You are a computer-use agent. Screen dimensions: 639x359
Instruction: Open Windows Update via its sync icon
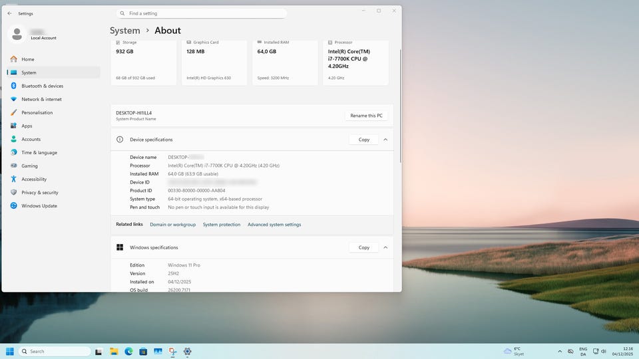click(13, 205)
